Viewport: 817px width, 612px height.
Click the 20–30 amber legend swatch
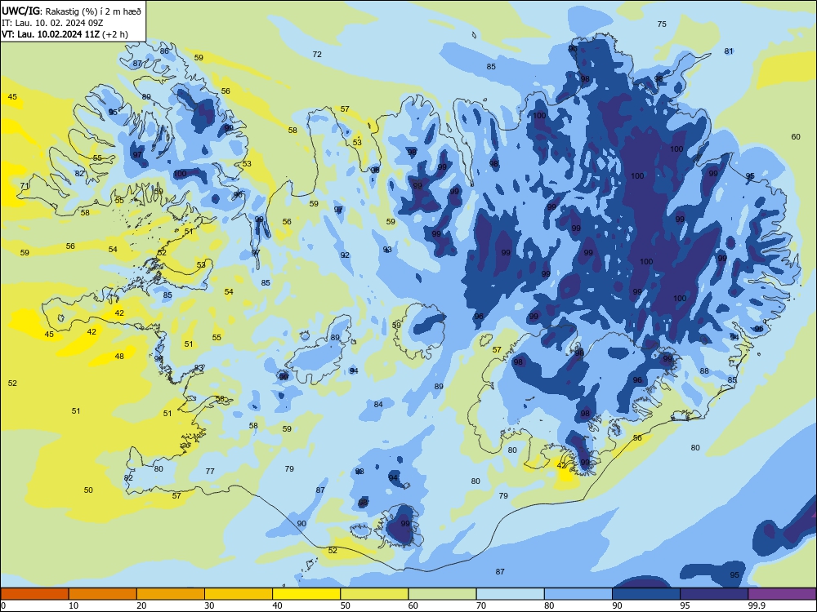tap(171, 594)
